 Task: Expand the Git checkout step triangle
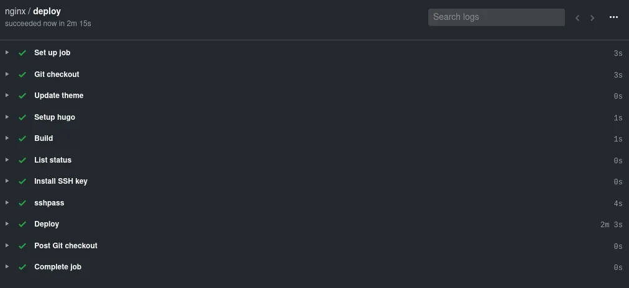[x=7, y=74]
